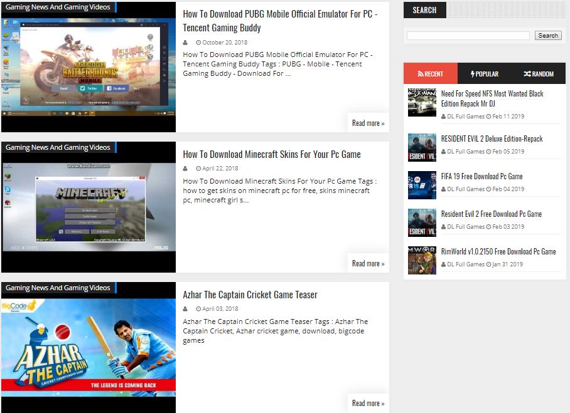Click clock icon beside October 20, 2018

198,43
